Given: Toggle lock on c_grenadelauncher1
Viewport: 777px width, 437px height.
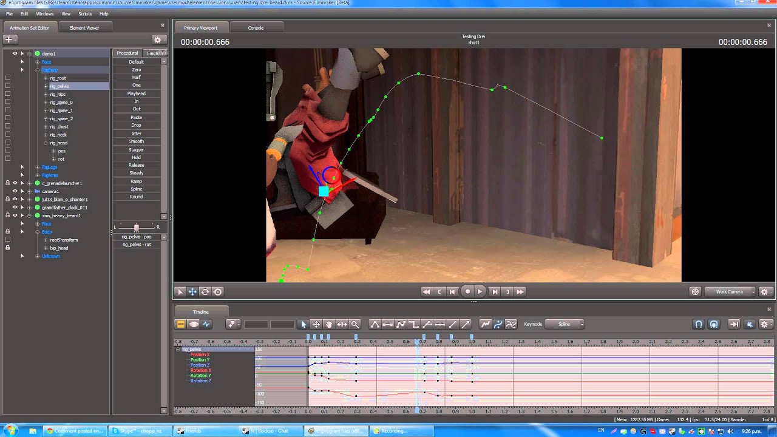Looking at the screenshot, I should 8,183.
